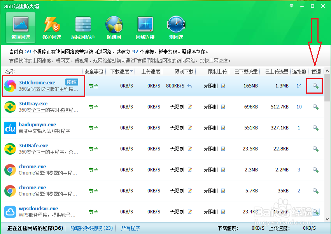Open connection count 14 for 360chrome.exe
This screenshot has width=331, height=234.
pos(299,86)
